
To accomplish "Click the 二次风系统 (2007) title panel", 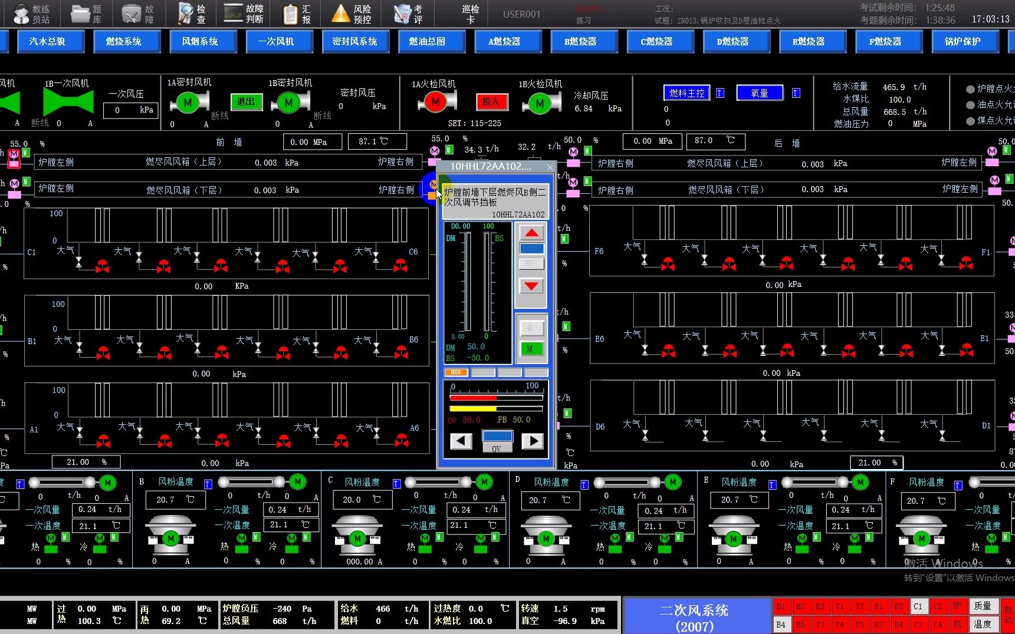I will [695, 616].
